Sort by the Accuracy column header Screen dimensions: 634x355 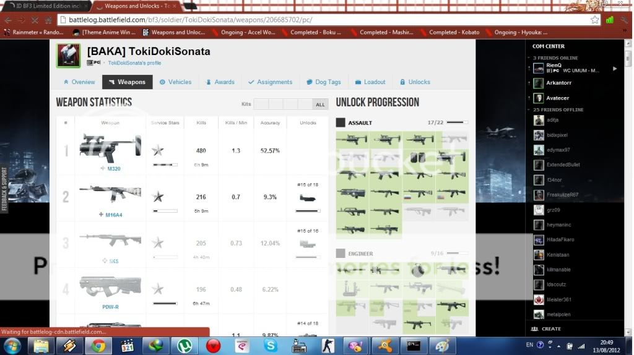coord(270,123)
